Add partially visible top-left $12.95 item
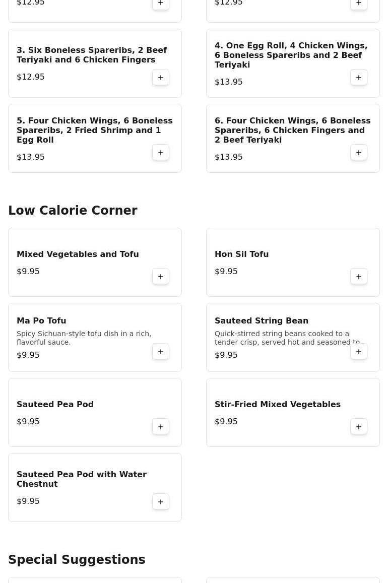 [x=161, y=3]
